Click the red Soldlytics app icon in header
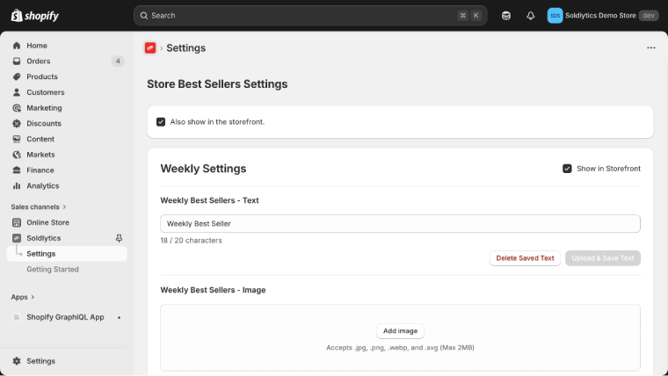Screen dimensions: 668x376 pyautogui.click(x=150, y=48)
